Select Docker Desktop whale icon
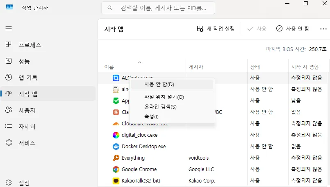330x187 pixels. (x=116, y=147)
